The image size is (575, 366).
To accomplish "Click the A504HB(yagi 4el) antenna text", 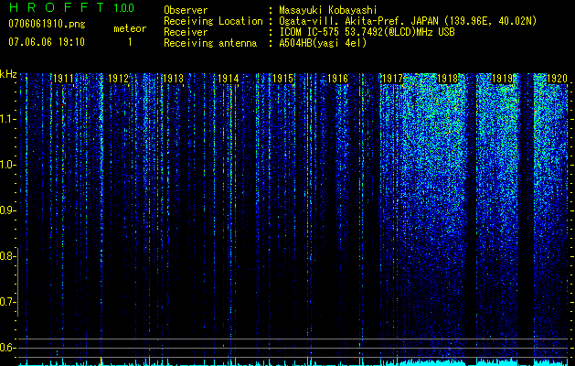I will tap(323, 43).
